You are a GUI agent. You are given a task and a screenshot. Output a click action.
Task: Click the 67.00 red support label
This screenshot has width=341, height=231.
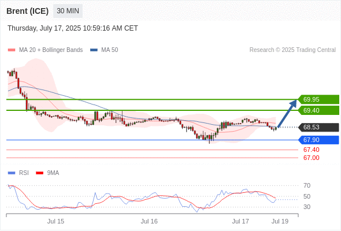point(311,158)
